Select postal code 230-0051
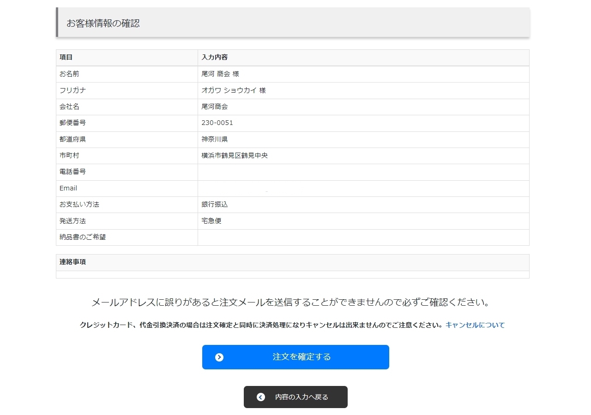Viewport: 591px width, 415px height. click(217, 123)
